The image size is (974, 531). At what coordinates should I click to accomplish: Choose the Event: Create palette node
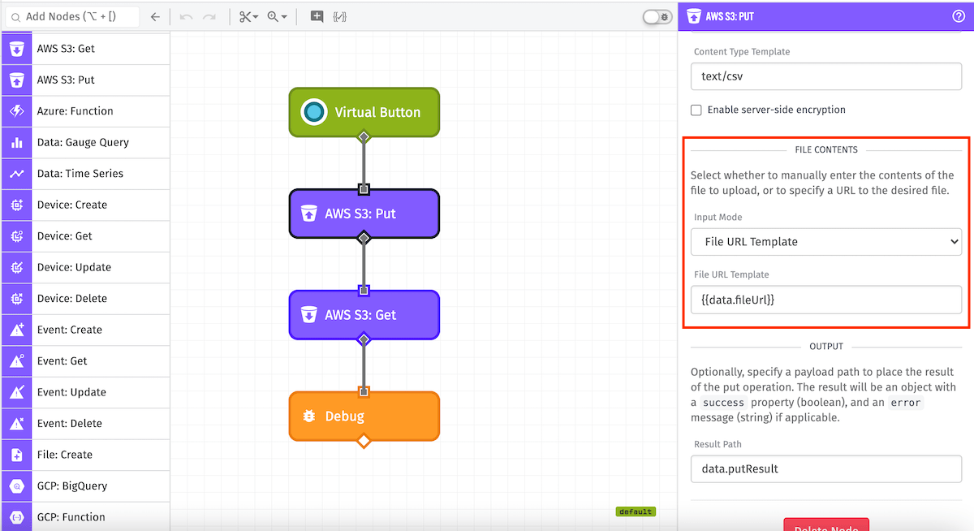[85, 330]
